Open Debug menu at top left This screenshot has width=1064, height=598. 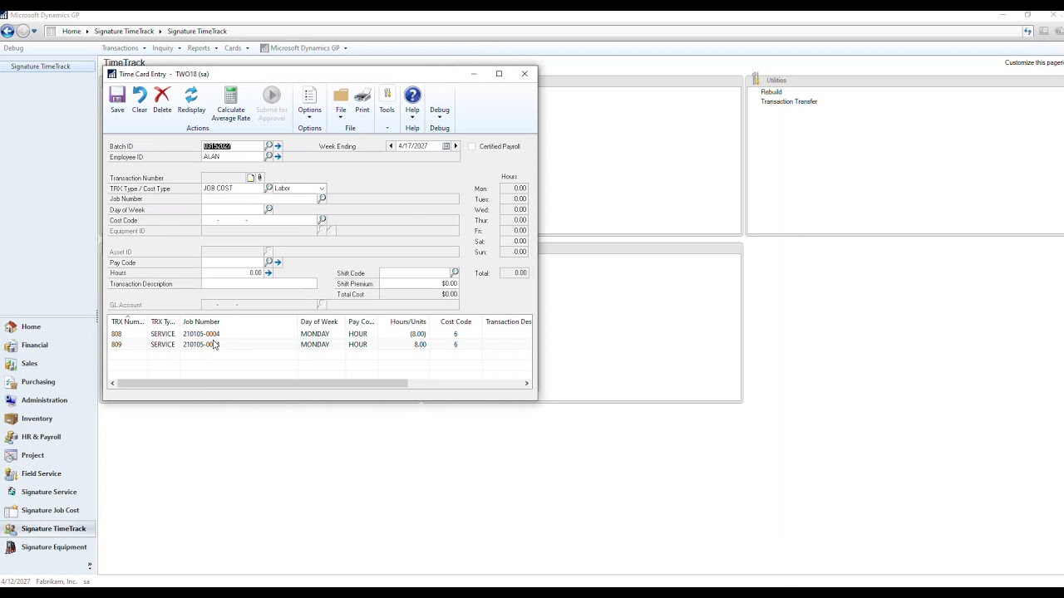coord(13,48)
